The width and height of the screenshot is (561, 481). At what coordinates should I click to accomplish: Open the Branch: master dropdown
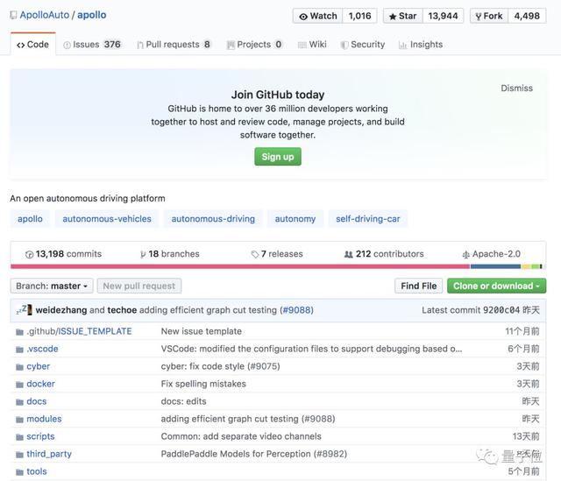52,286
